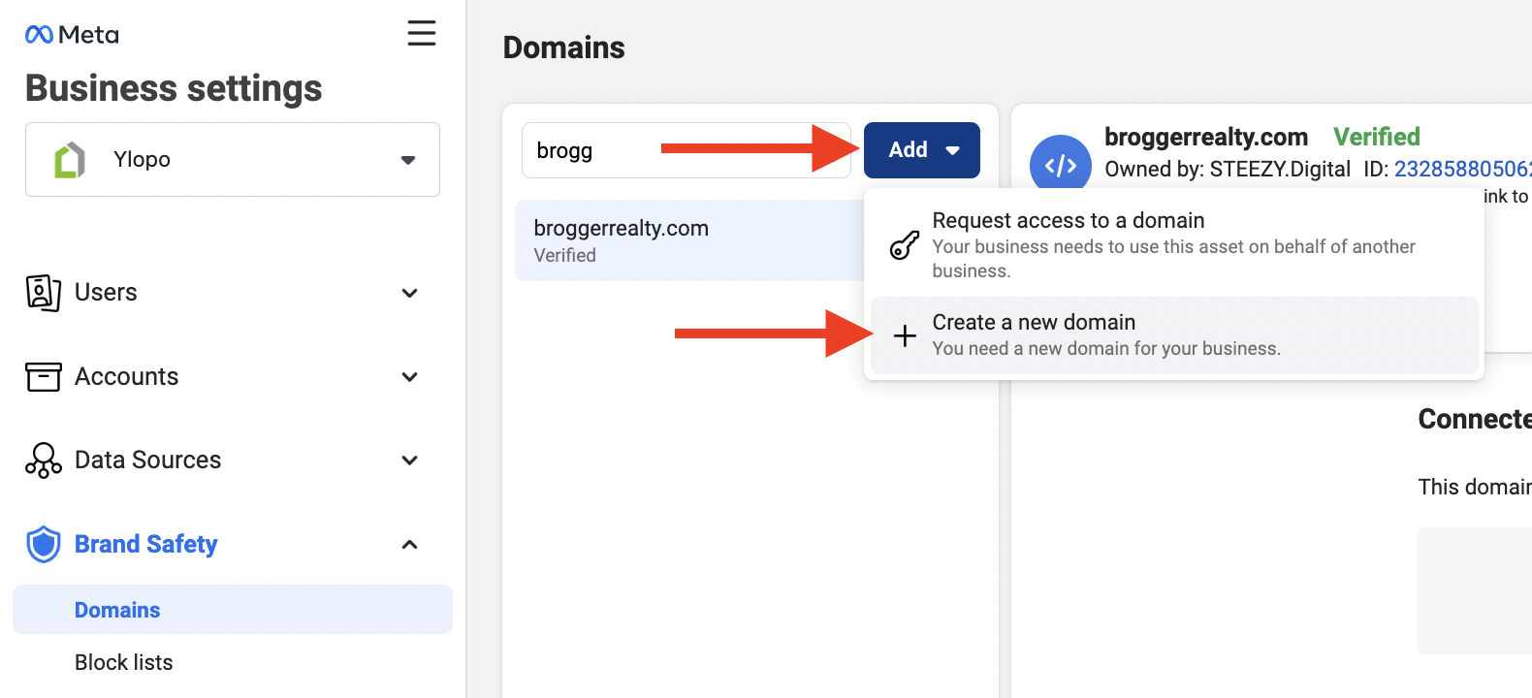Expand the Data Sources section chevron
The width and height of the screenshot is (1532, 698).
coord(410,460)
